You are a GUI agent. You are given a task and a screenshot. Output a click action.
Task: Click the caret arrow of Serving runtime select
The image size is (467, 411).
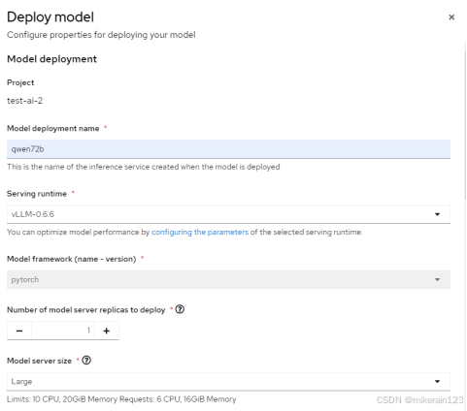(x=437, y=214)
